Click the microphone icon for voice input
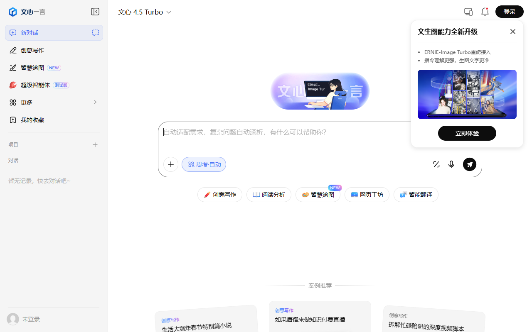This screenshot has width=532, height=332. click(451, 164)
